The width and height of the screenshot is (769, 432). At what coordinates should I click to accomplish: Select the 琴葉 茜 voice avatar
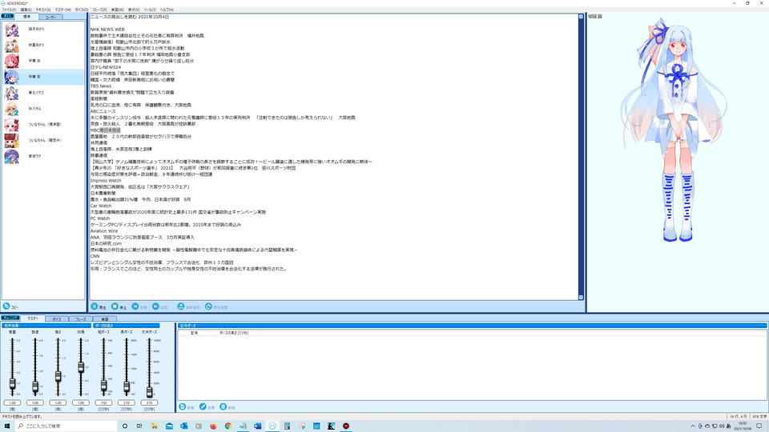12,62
